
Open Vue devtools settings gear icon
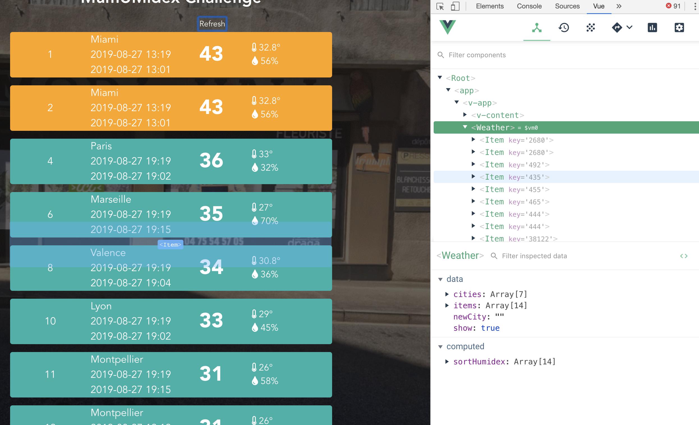tap(679, 28)
